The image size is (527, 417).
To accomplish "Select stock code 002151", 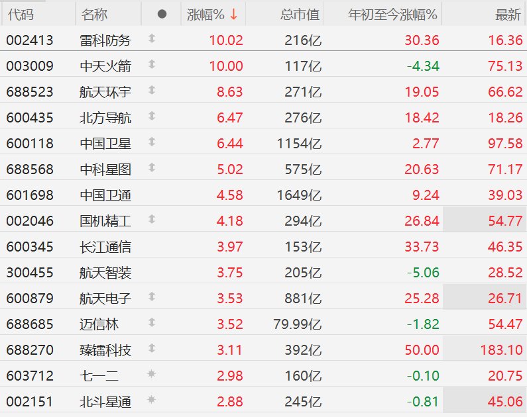I will coord(30,402).
